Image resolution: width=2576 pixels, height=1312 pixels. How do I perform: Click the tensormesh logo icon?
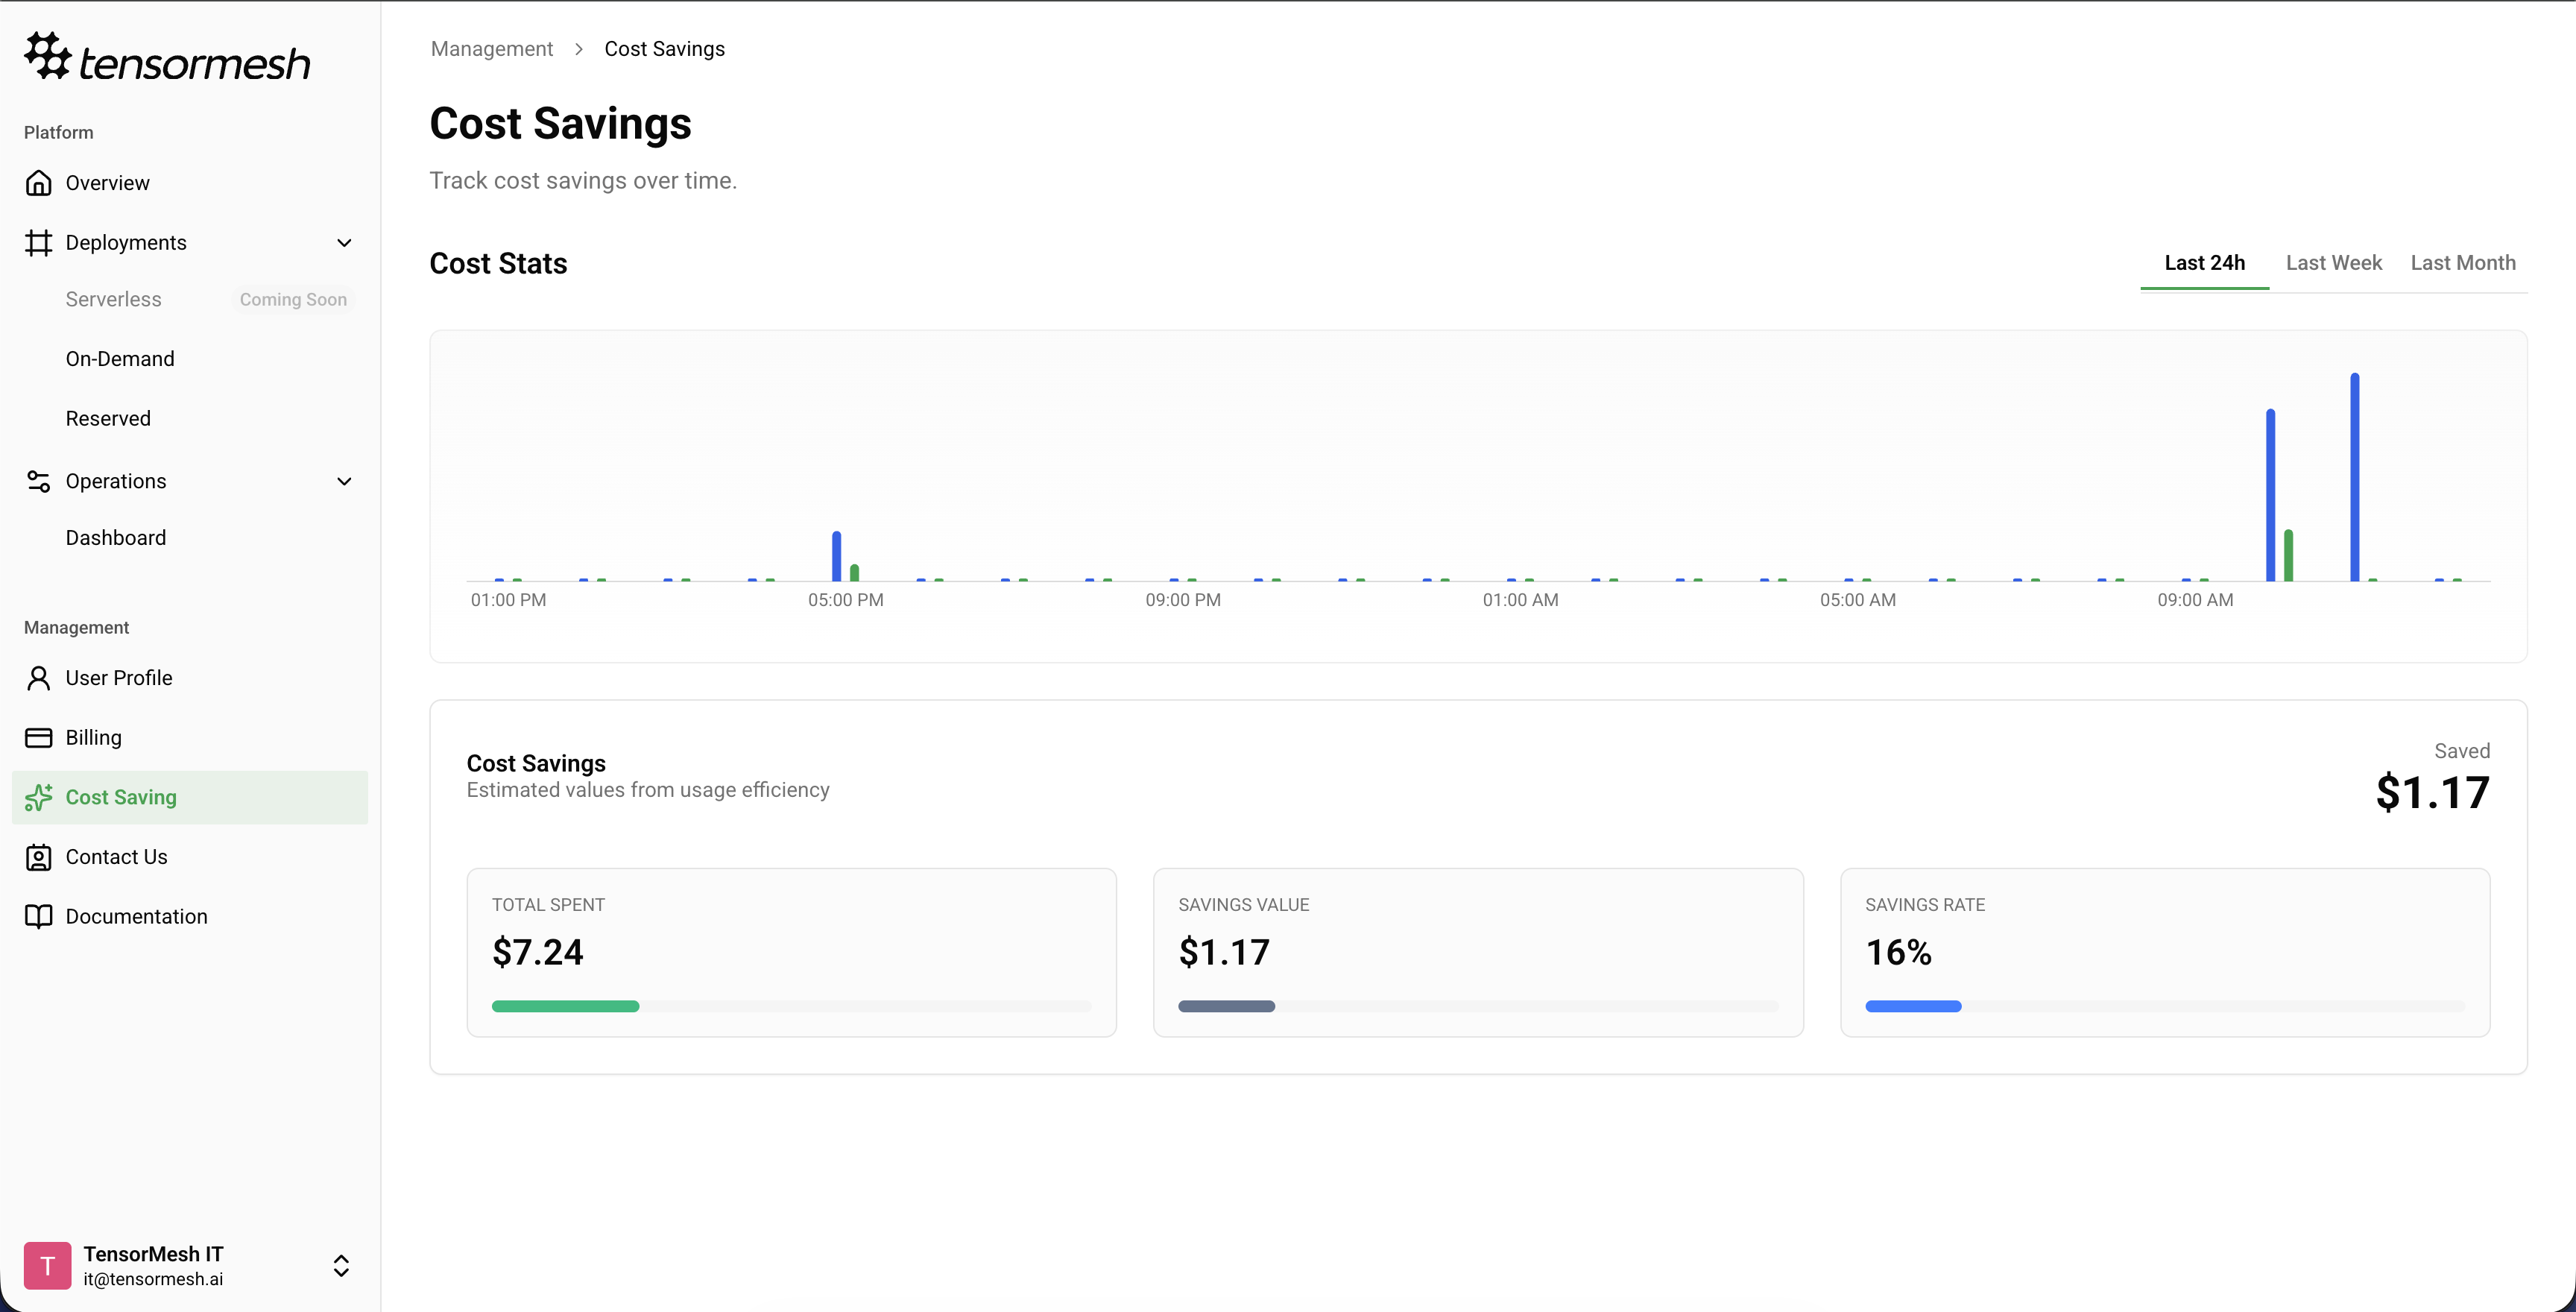47,56
